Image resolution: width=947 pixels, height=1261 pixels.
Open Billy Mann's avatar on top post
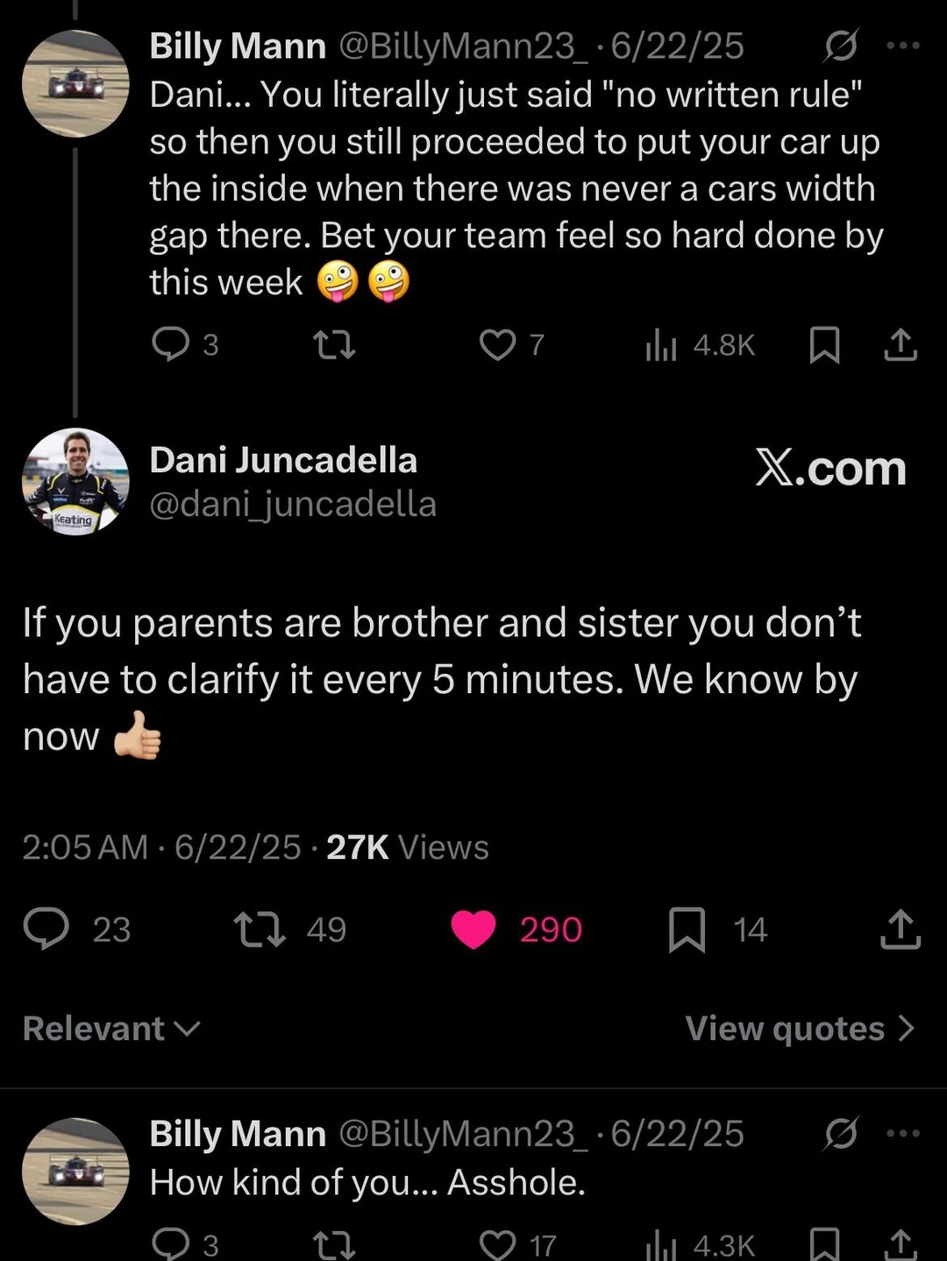[x=75, y=83]
